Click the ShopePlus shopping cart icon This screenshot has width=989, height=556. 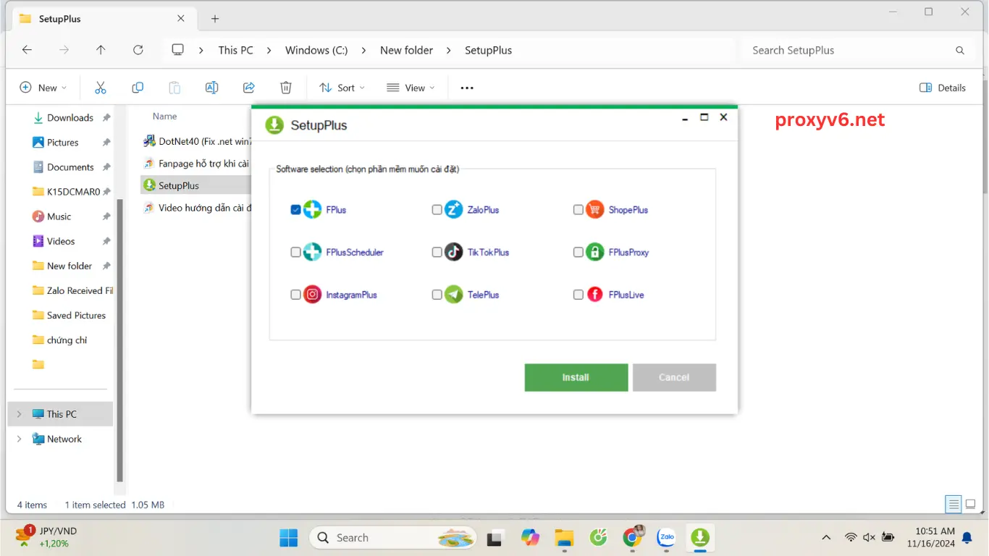[x=594, y=210]
